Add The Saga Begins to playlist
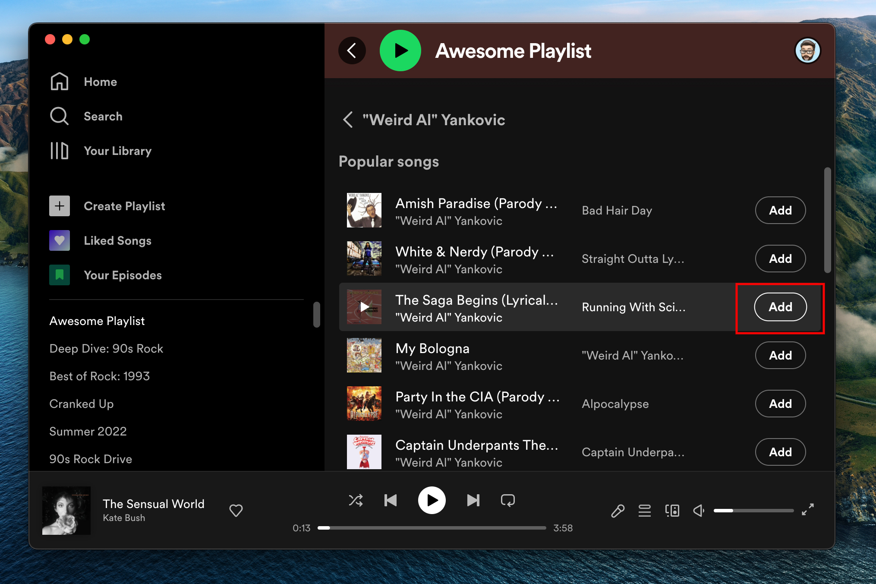The width and height of the screenshot is (876, 584). [780, 306]
